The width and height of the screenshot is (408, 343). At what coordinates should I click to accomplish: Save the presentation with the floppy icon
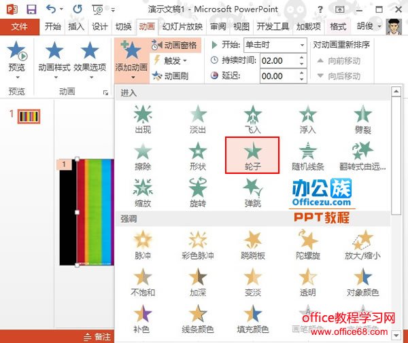31,10
